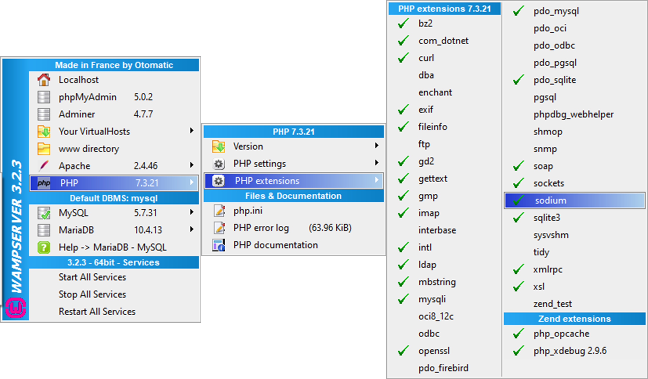Viewport: 648px width, 379px height.
Task: Open the www directory entry
Action: click(114, 149)
